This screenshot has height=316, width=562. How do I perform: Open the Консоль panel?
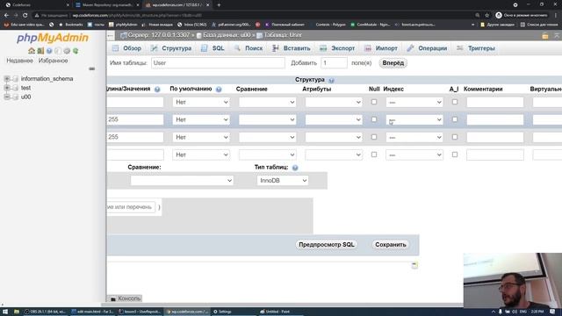tap(125, 298)
